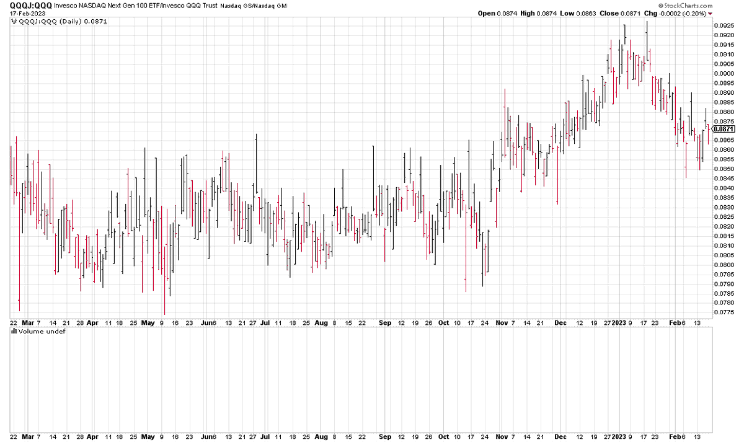Click the boxed 0.0871 last-price tag on axis
This screenshot has width=744, height=442.
pos(724,129)
